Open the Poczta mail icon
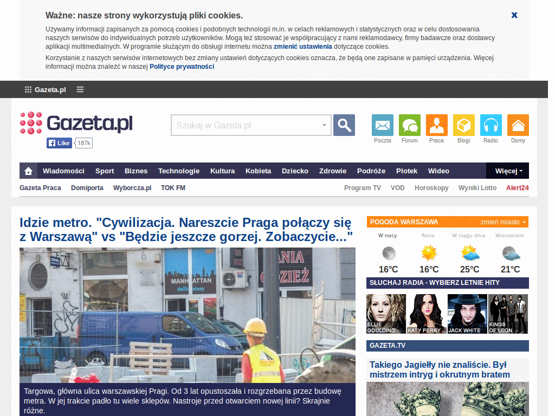555x416 pixels. point(383,125)
